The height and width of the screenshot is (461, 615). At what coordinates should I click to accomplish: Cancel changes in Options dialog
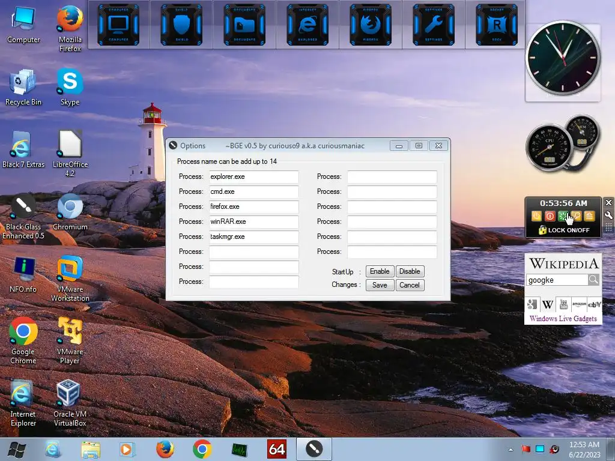point(410,285)
